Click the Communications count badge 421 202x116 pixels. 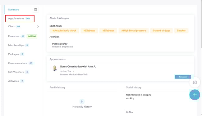[31, 63]
